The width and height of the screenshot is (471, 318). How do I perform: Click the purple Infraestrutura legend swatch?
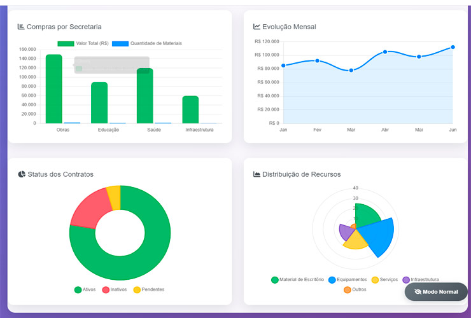(406, 280)
